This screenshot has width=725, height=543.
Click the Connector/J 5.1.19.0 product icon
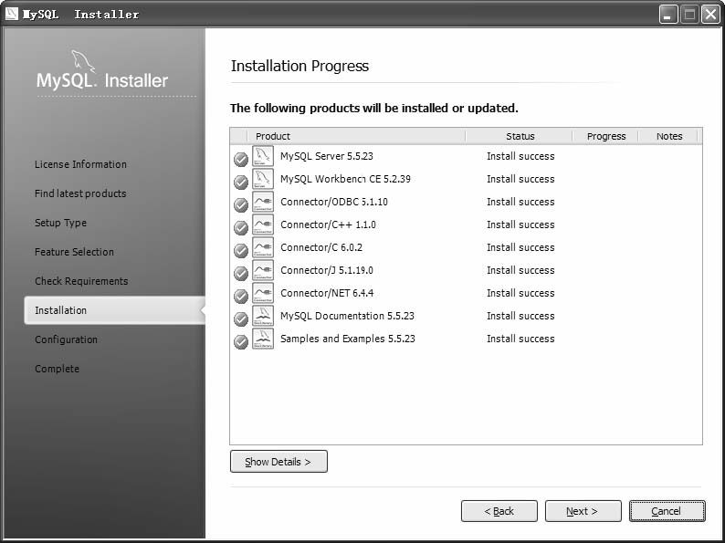(x=263, y=270)
